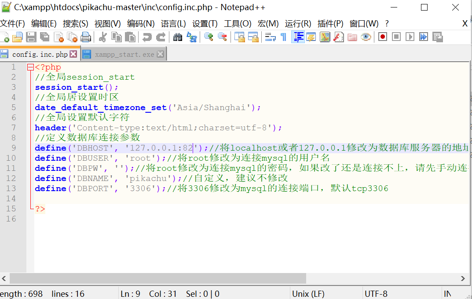
Task: Toggle Show All Characters pilcrow icon
Action: [x=284, y=37]
